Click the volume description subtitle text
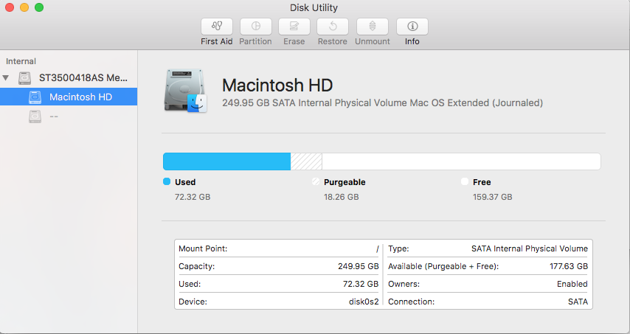630x334 pixels. coord(382,103)
